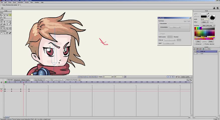Enable the Relative keyframing checkbox

pyautogui.click(x=65, y=80)
